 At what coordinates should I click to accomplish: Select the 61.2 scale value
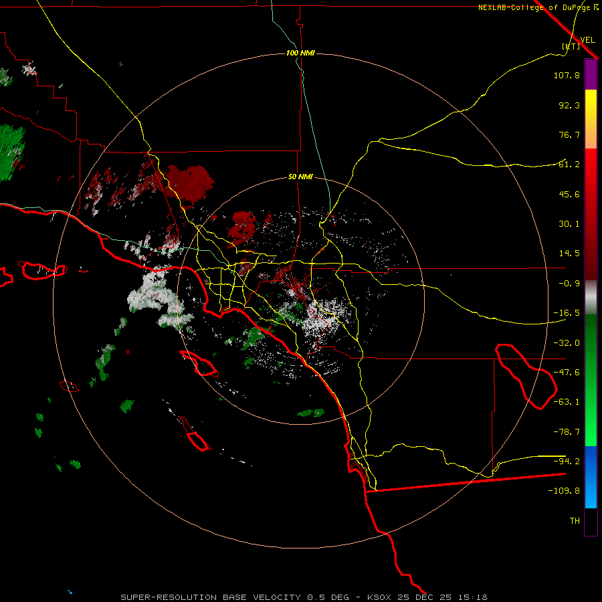[569, 165]
